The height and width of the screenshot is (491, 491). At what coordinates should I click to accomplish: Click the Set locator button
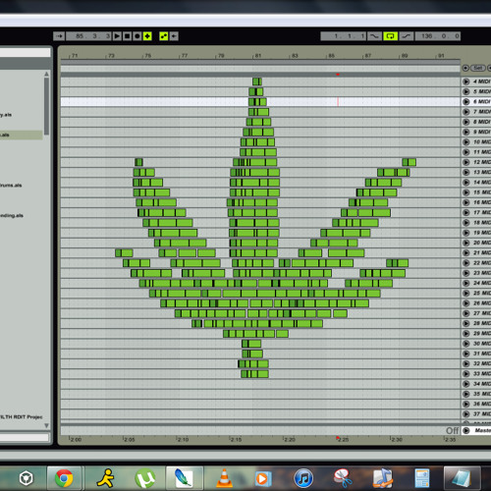[x=478, y=68]
